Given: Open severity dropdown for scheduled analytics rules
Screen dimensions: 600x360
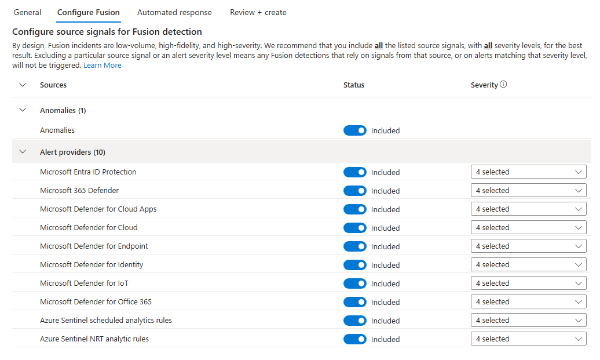Looking at the screenshot, I should 528,320.
